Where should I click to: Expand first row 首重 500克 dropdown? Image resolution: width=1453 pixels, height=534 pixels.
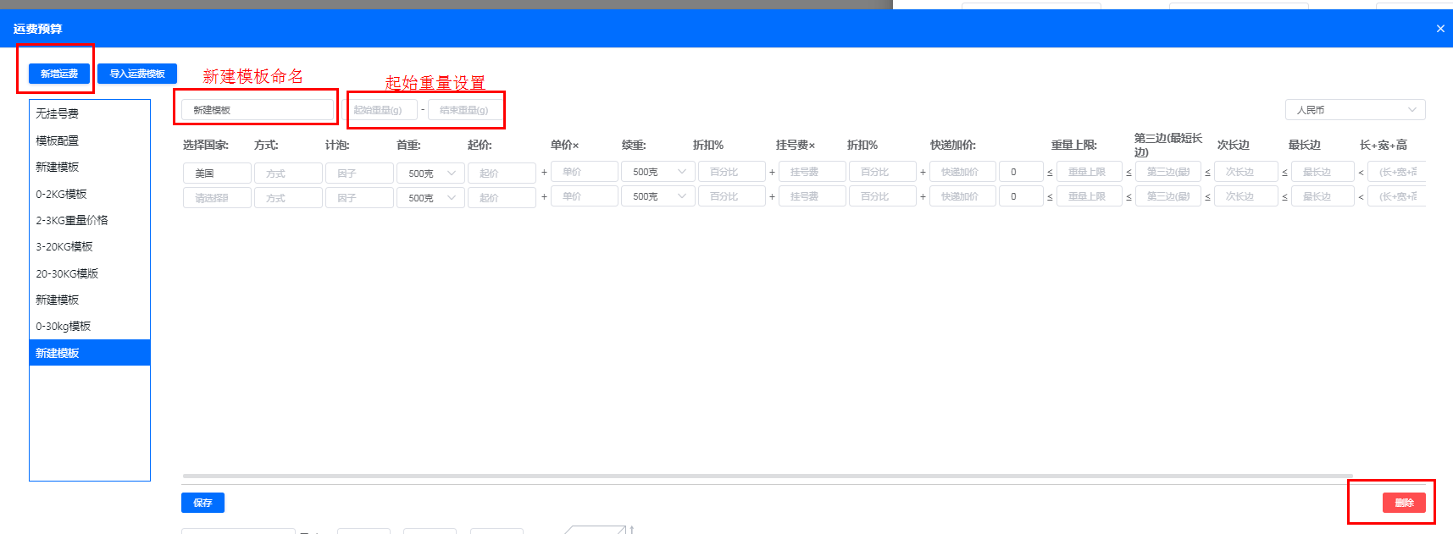tap(431, 173)
